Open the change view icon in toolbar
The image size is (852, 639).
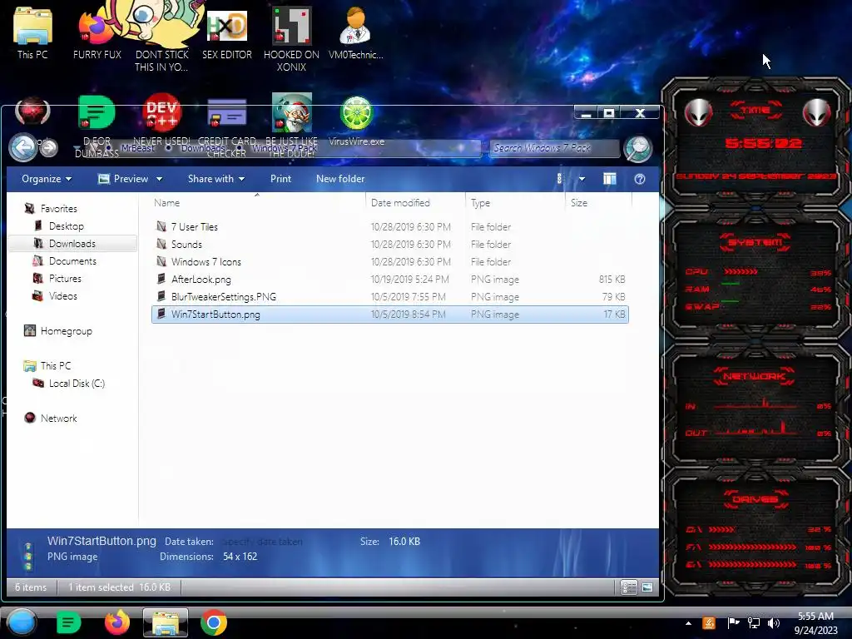click(560, 179)
